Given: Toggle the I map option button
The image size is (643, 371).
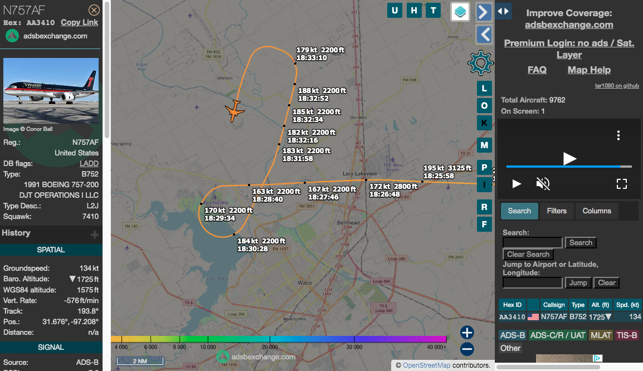Looking at the screenshot, I should pos(484,184).
